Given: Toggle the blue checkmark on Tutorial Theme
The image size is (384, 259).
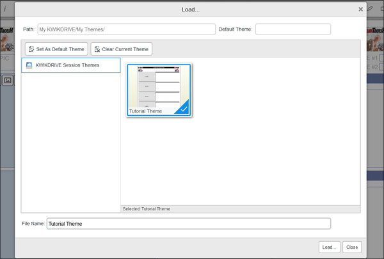Looking at the screenshot, I should click(184, 109).
